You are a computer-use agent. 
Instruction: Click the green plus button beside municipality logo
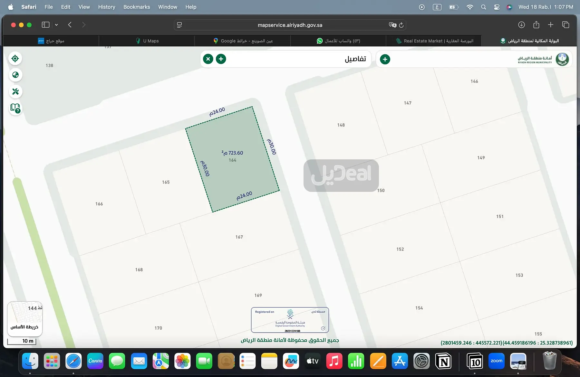pyautogui.click(x=385, y=59)
